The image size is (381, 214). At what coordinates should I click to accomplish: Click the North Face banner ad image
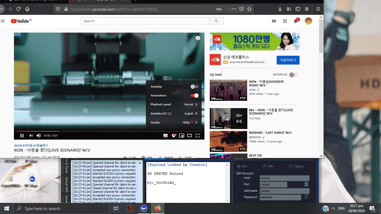[255, 42]
